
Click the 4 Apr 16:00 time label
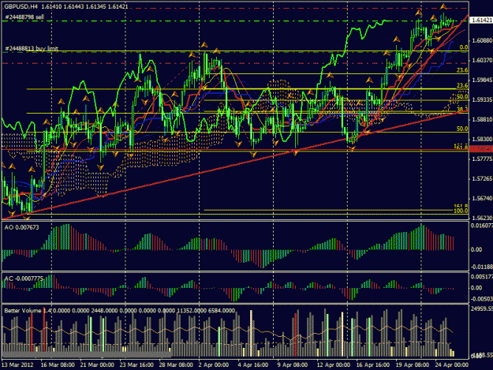click(x=252, y=364)
